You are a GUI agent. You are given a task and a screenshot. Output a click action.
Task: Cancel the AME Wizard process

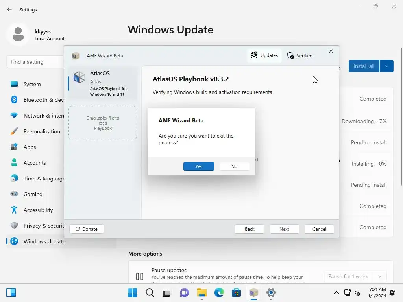tap(319, 229)
